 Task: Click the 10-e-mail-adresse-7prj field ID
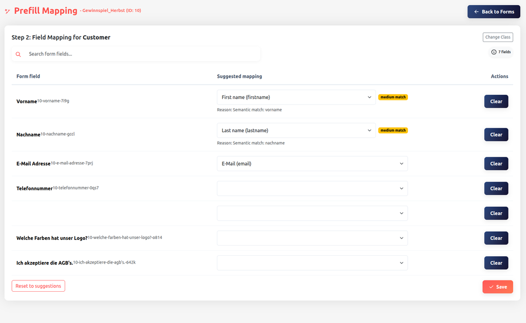[72, 163]
